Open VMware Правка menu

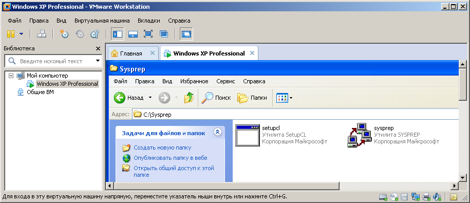point(39,21)
